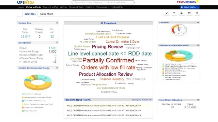Open the Procure to Pay menu
Screen dimensions: 218x122
tap(50, 7)
